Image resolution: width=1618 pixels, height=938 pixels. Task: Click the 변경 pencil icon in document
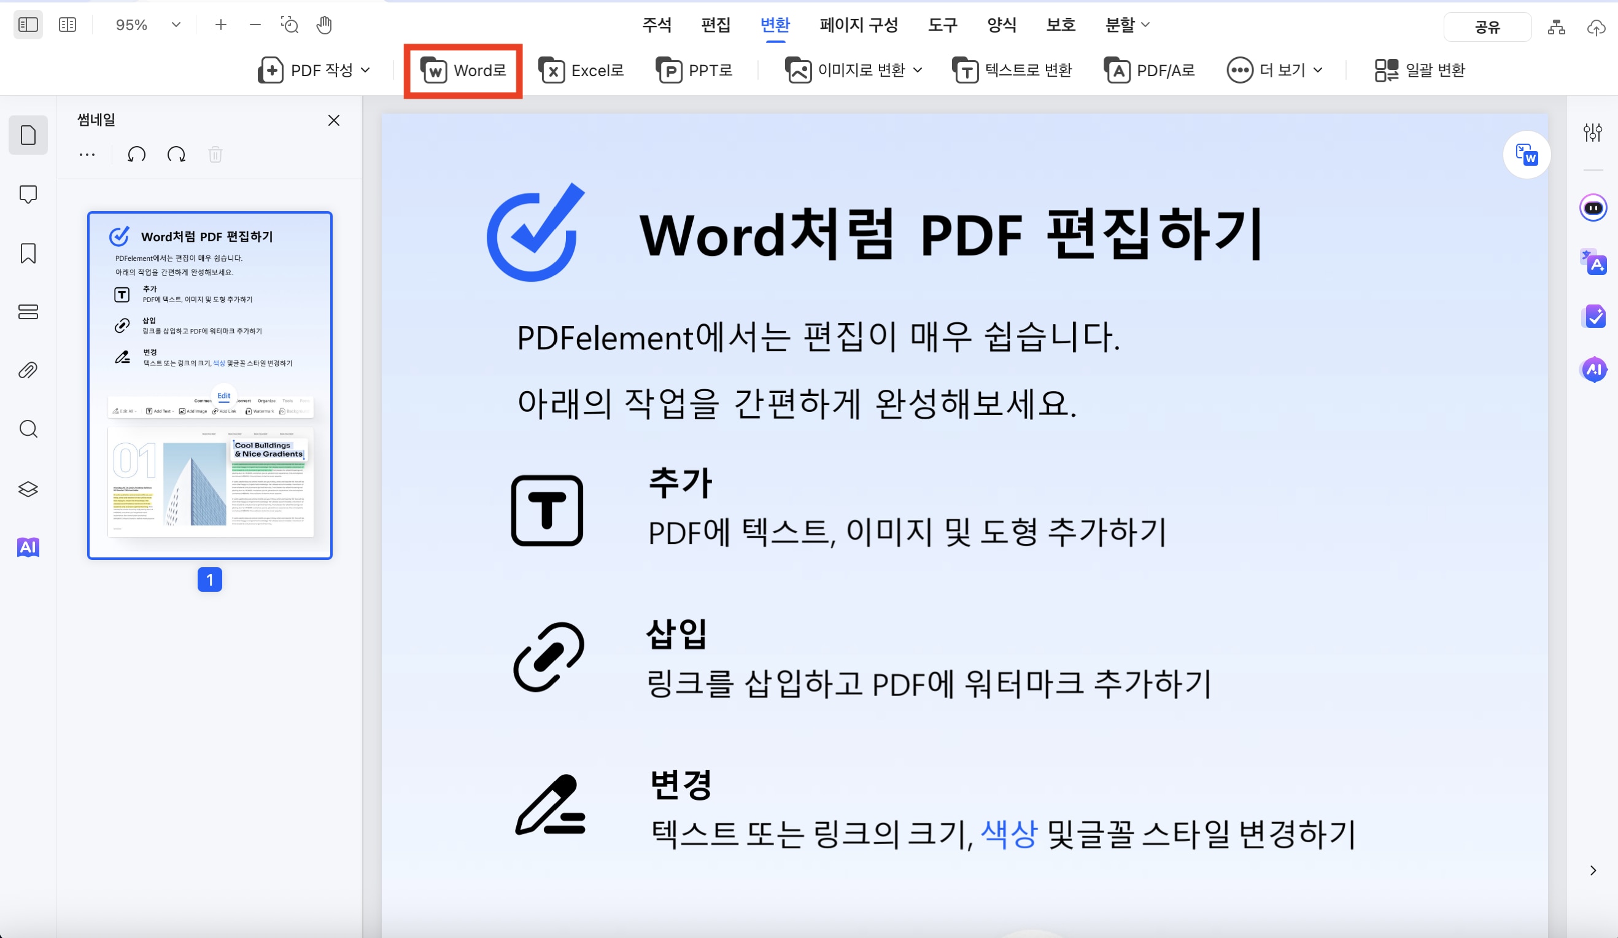click(x=550, y=804)
